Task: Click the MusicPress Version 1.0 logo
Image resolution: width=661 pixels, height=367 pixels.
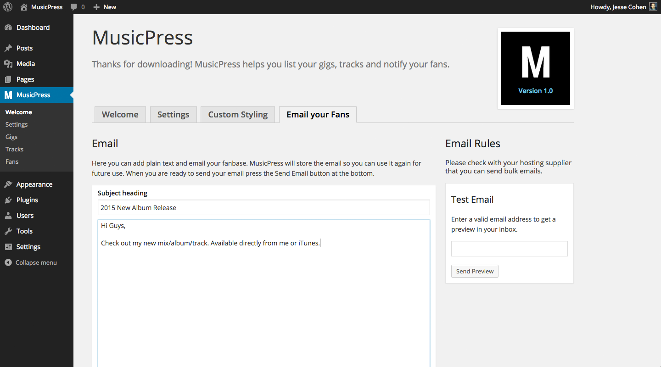Action: tap(536, 68)
